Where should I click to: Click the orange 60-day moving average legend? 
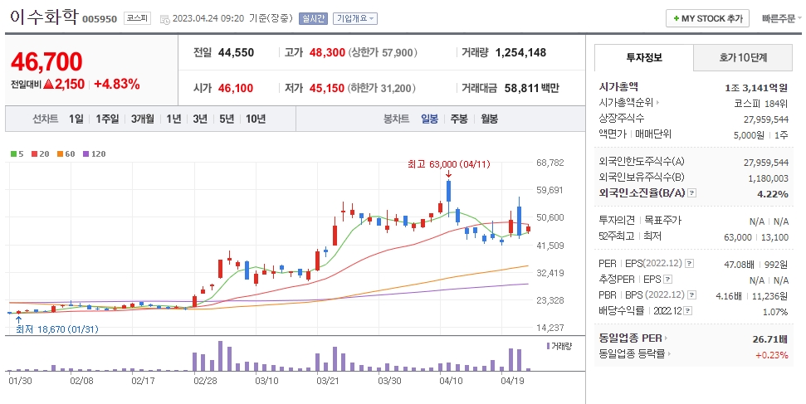66,153
